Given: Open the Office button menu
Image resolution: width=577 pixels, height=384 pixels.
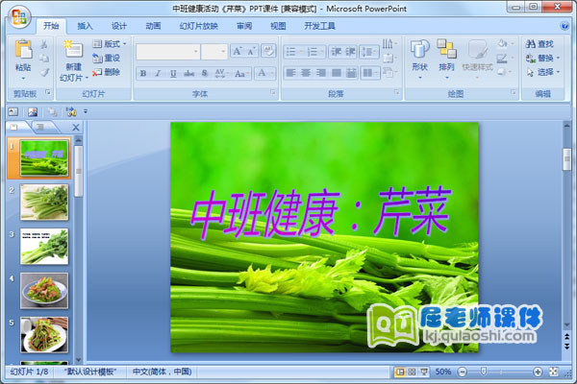Looking at the screenshot, I should 19,17.
